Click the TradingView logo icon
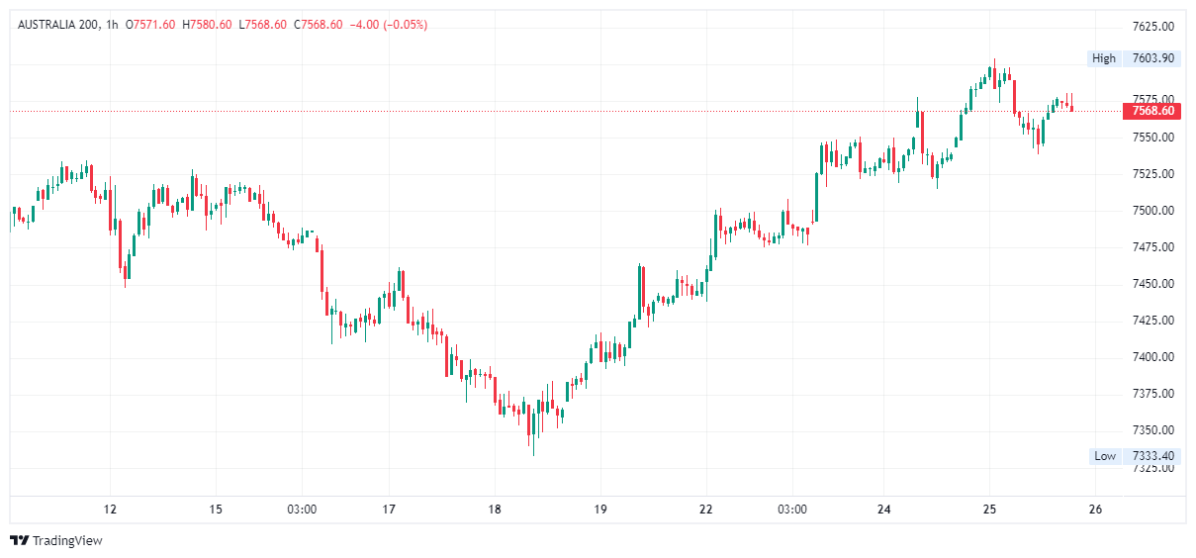This screenshot has height=558, width=1196. [x=19, y=540]
